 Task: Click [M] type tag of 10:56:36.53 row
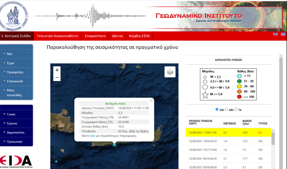[260, 141]
